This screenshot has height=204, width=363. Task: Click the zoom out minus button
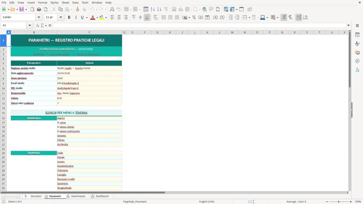[x=327, y=202]
